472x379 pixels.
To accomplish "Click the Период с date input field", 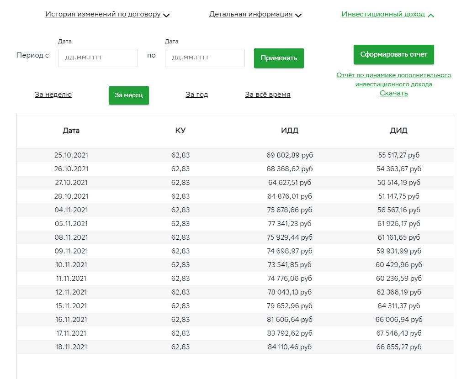I will tap(98, 58).
